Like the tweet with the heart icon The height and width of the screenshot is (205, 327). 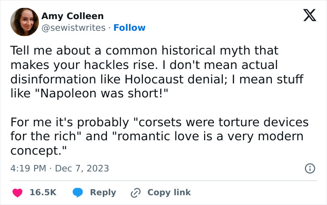pyautogui.click(x=19, y=192)
